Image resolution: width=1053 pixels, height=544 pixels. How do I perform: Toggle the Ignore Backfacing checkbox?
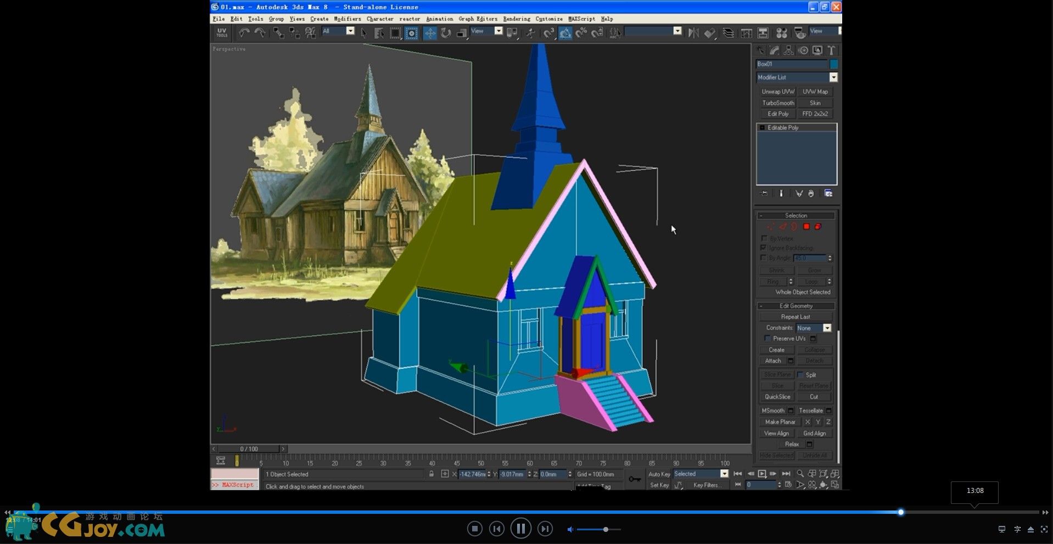tap(764, 248)
